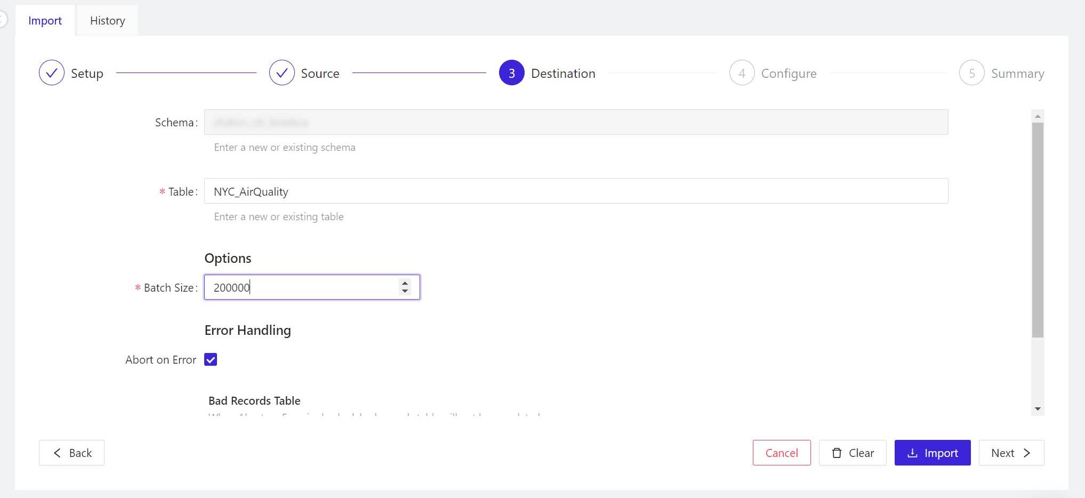Click into the Table name field
Viewport: 1085px width, 498px height.
(x=576, y=191)
